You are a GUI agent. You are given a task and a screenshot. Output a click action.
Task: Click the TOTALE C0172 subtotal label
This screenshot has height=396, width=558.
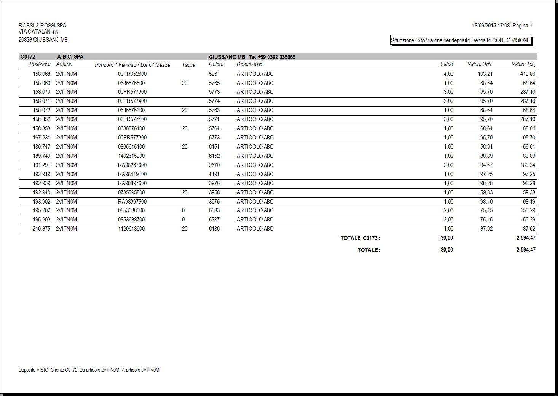click(360, 238)
